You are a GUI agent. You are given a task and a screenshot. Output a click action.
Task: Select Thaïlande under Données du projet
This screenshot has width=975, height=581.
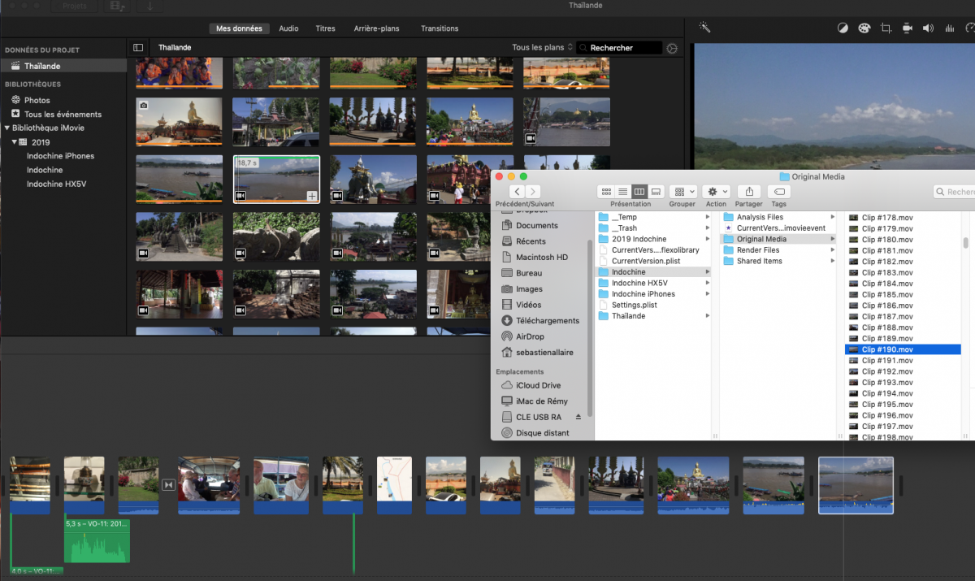pos(63,66)
